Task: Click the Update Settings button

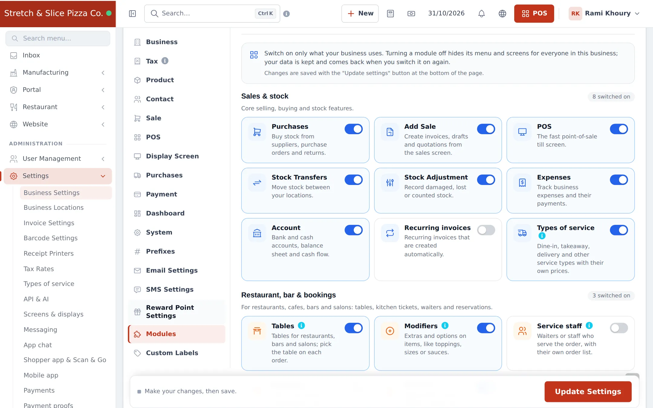Action: [588, 392]
